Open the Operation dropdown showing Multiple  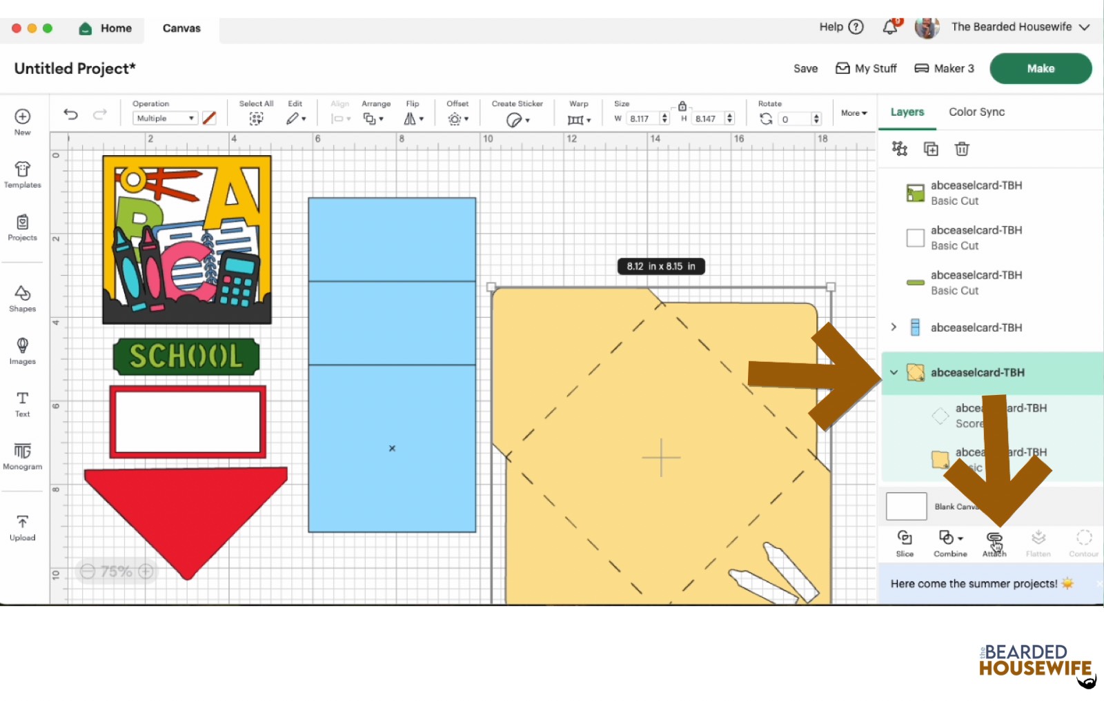(x=165, y=119)
